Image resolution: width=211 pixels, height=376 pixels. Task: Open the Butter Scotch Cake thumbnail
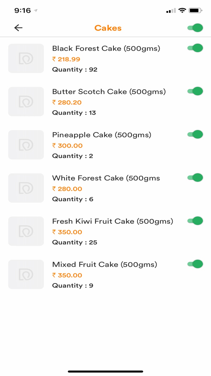point(26,101)
